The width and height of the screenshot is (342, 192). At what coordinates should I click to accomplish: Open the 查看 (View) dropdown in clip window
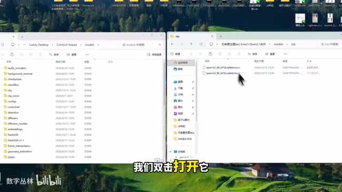click(x=271, y=54)
